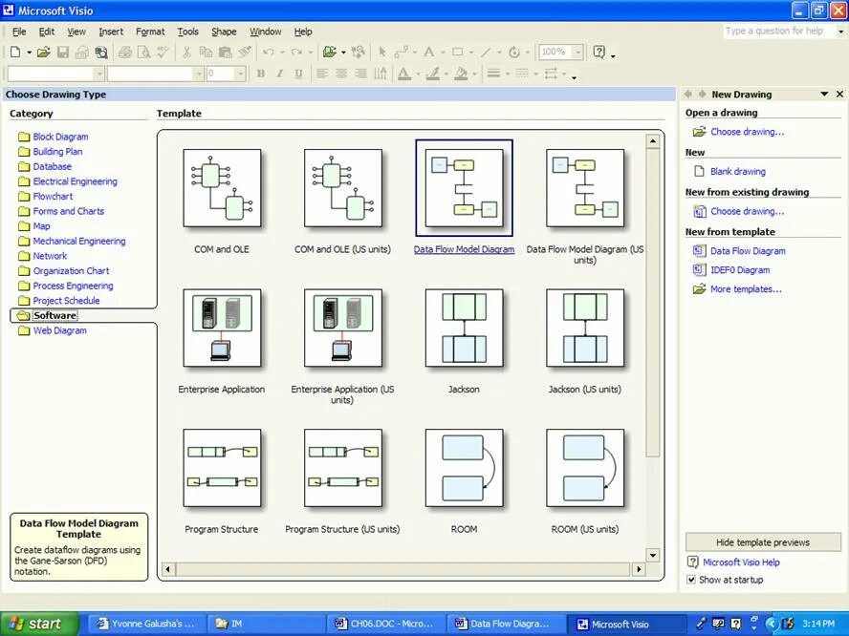Toggle Align Right text alignment
Viewport: 849px width, 636px height.
(x=360, y=74)
